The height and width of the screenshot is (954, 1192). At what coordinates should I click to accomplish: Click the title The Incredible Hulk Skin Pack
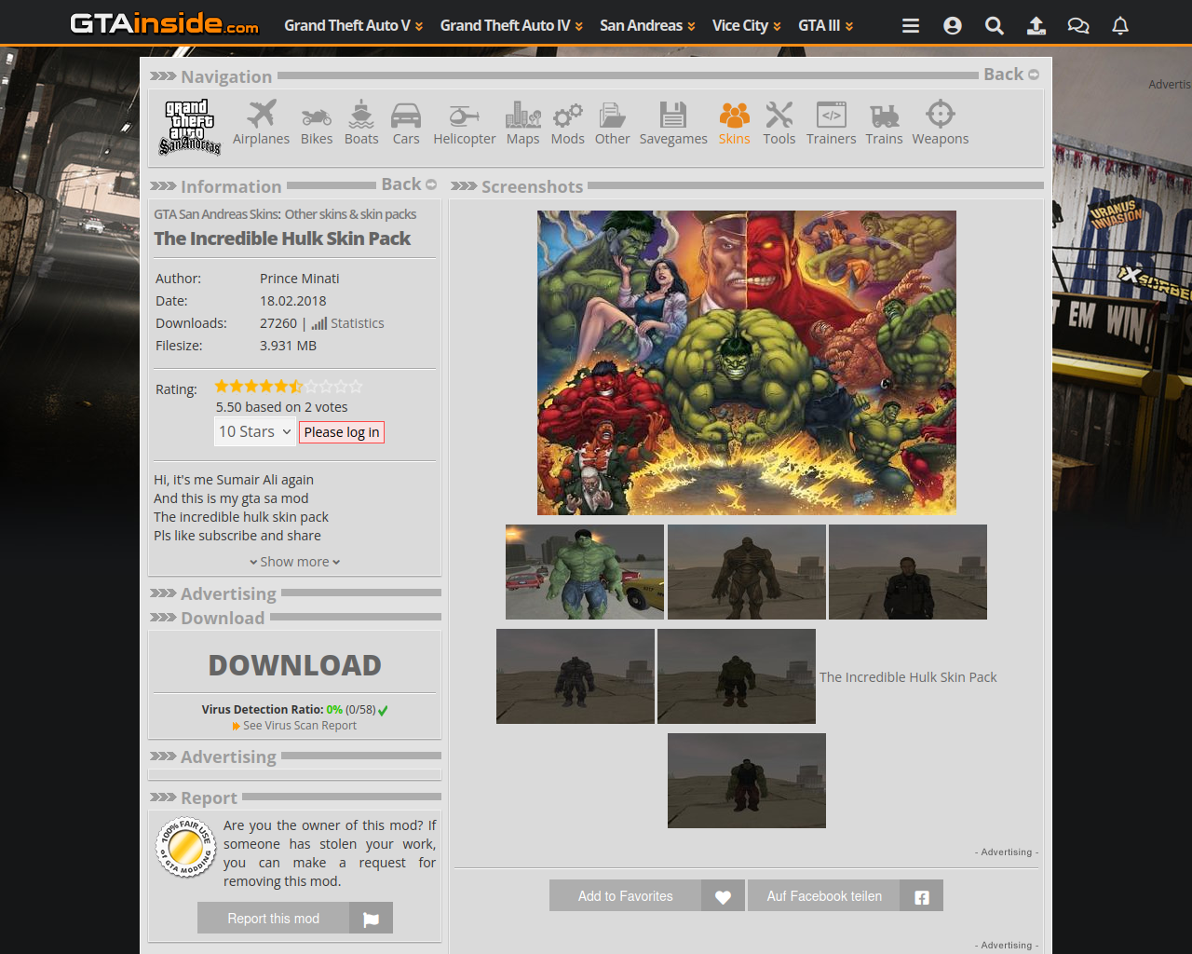282,238
